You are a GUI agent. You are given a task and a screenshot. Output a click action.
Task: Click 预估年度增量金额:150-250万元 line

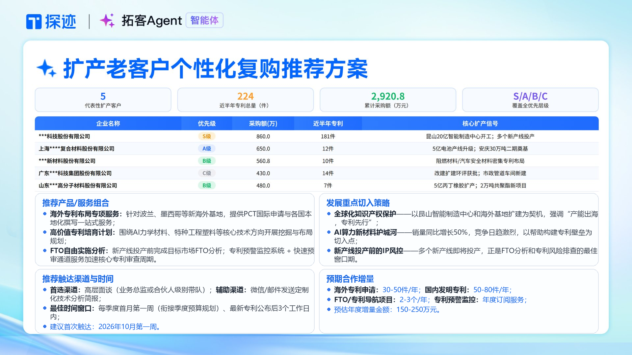(x=387, y=310)
